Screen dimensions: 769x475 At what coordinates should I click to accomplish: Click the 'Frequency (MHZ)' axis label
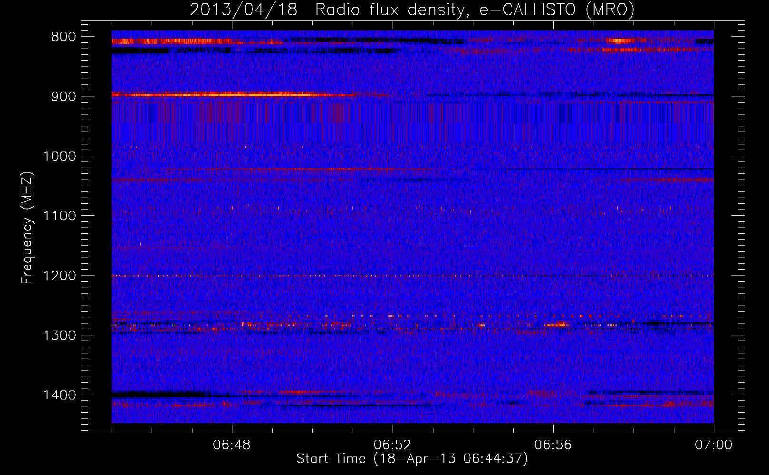[x=27, y=228]
